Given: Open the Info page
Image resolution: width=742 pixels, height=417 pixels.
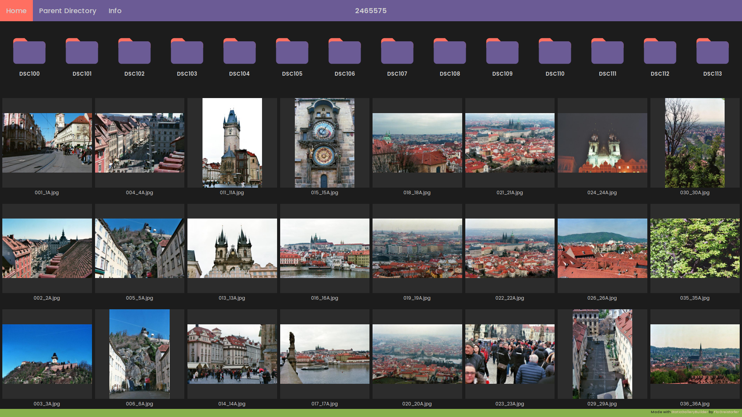Looking at the screenshot, I should 115,10.
